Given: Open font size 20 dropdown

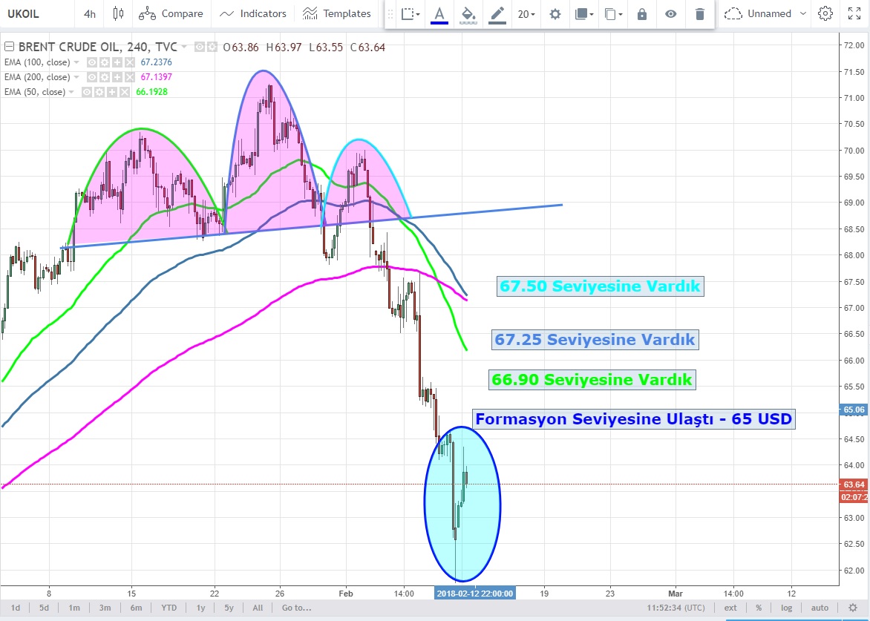Looking at the screenshot, I should click(x=527, y=13).
